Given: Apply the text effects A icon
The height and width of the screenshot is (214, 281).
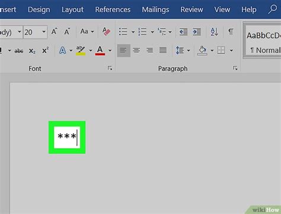Looking at the screenshot, I should (62, 51).
